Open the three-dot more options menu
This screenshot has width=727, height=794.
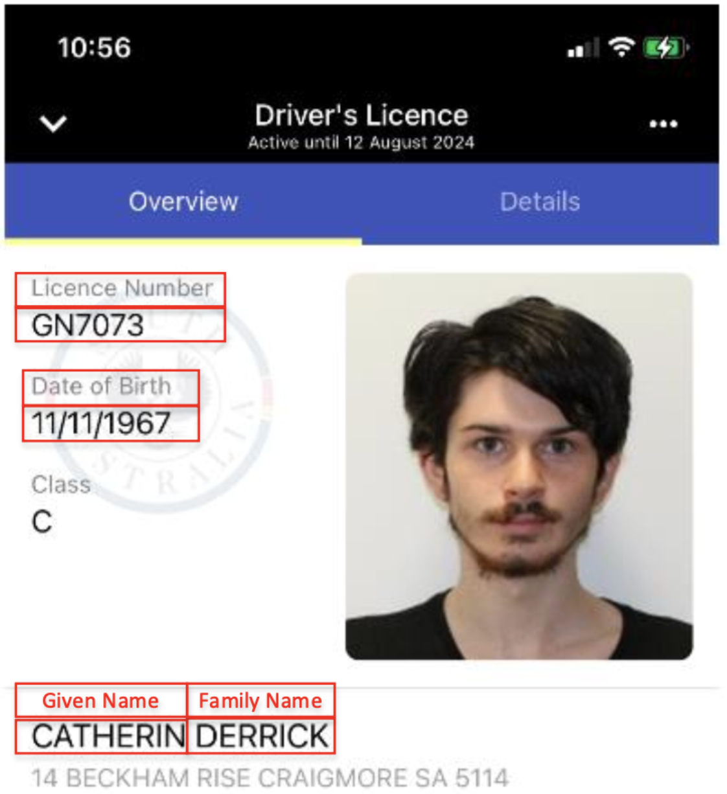(664, 124)
